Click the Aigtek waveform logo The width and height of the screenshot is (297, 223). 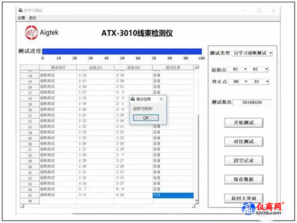coord(31,33)
